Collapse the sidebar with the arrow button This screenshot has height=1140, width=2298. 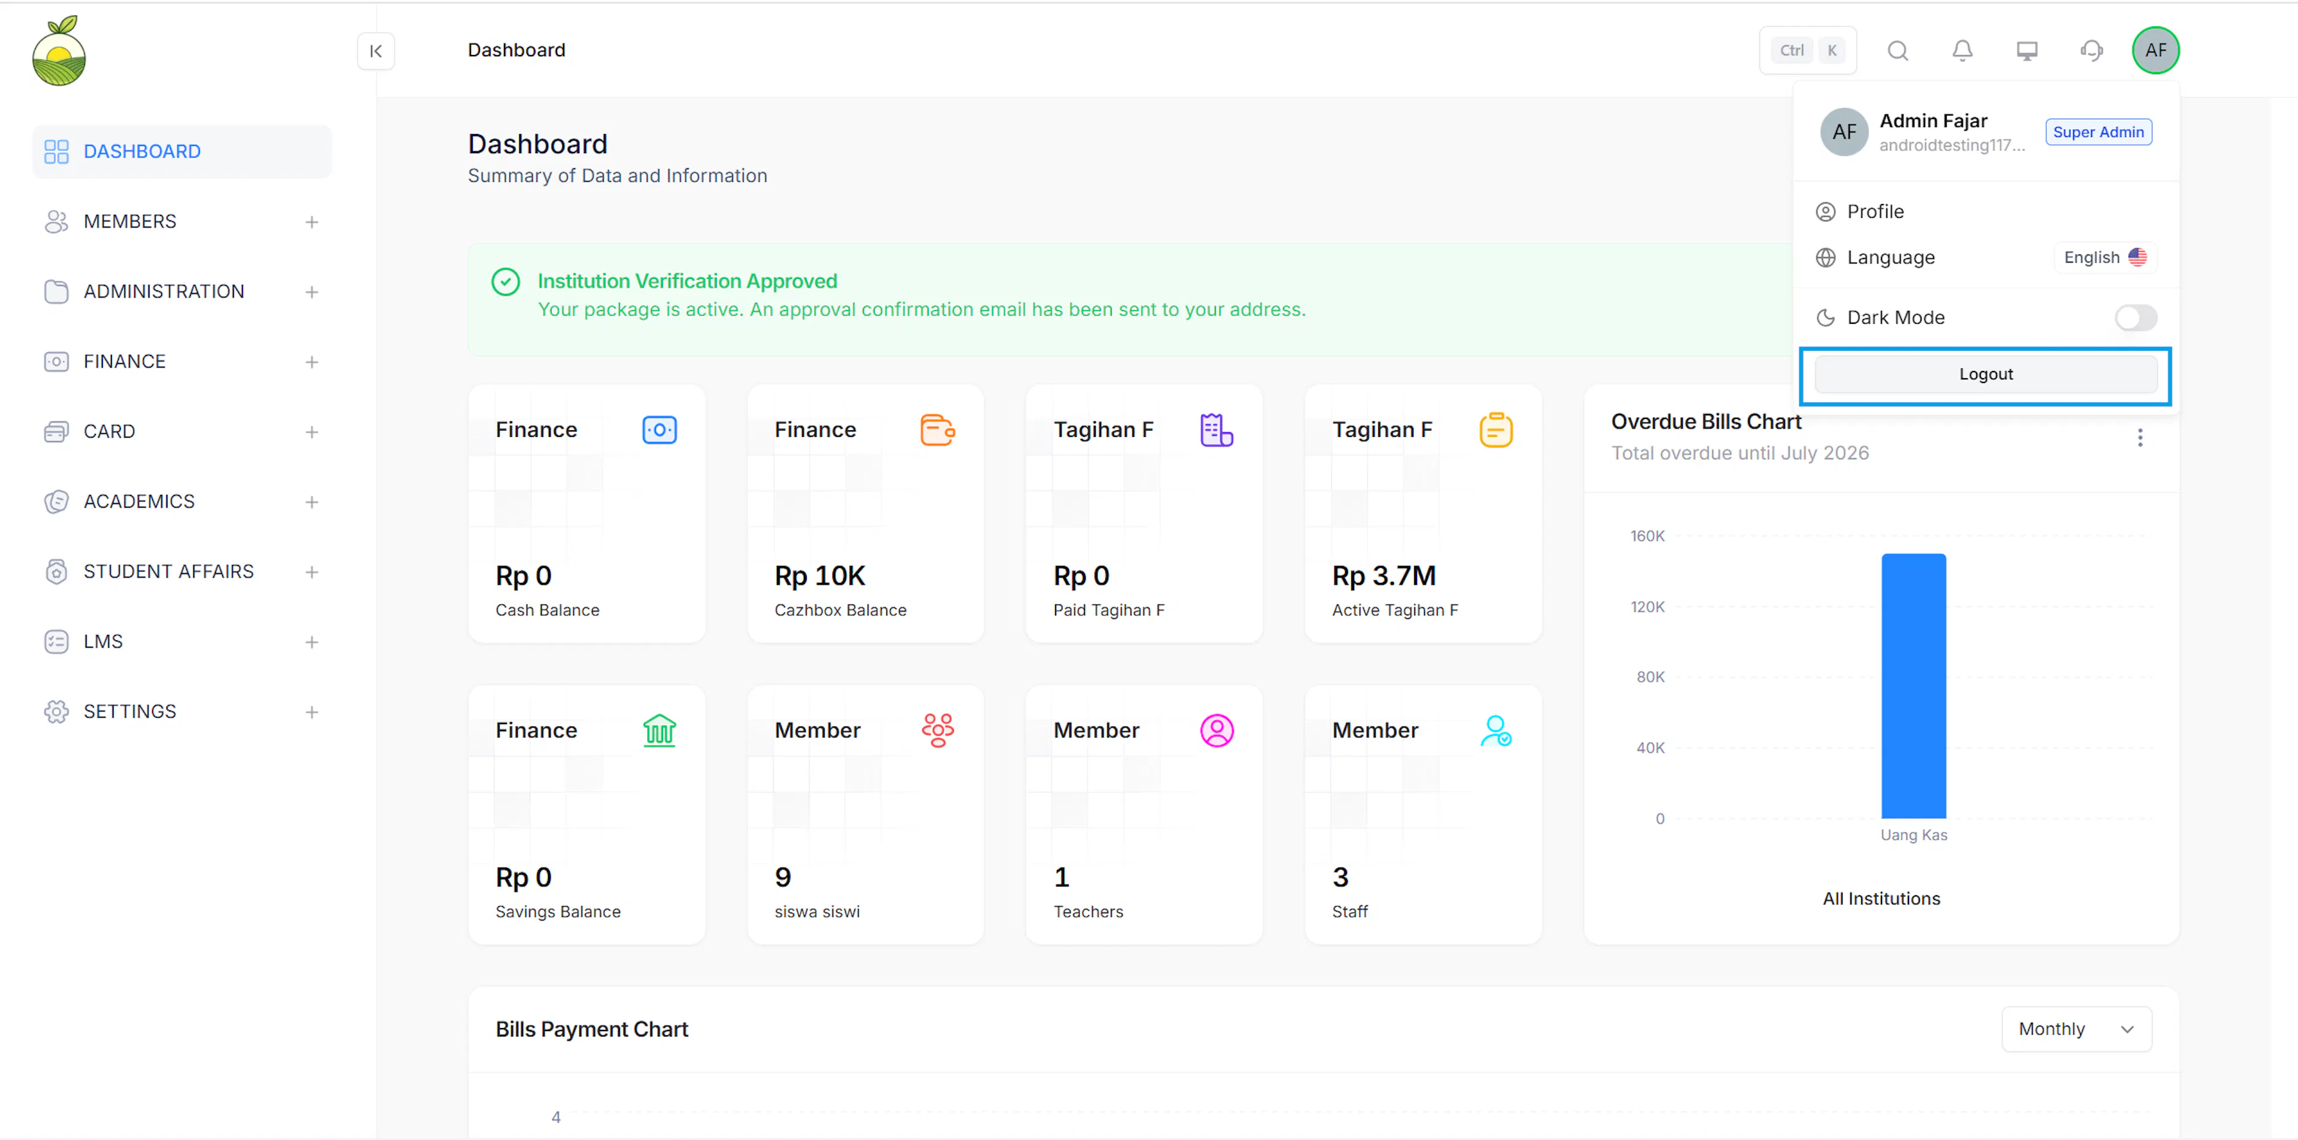pyautogui.click(x=376, y=51)
